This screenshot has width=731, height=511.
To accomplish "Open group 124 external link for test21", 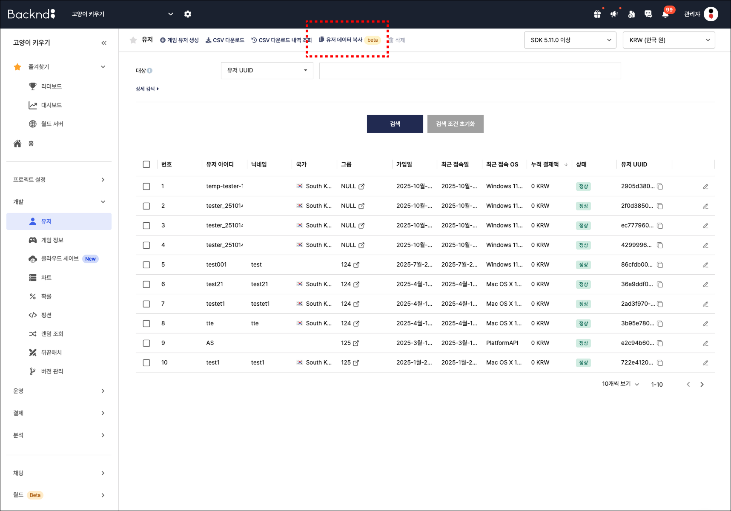I will click(x=356, y=284).
